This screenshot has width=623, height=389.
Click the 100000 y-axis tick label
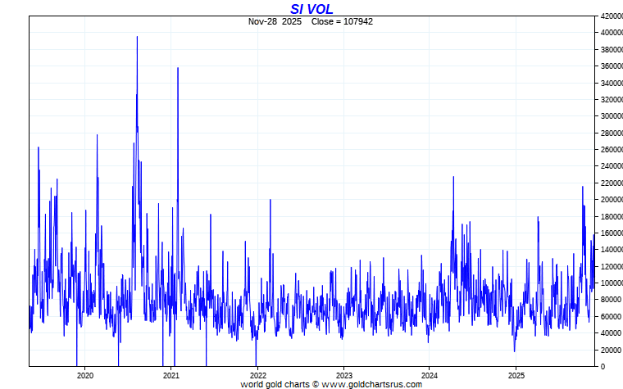tap(609, 283)
